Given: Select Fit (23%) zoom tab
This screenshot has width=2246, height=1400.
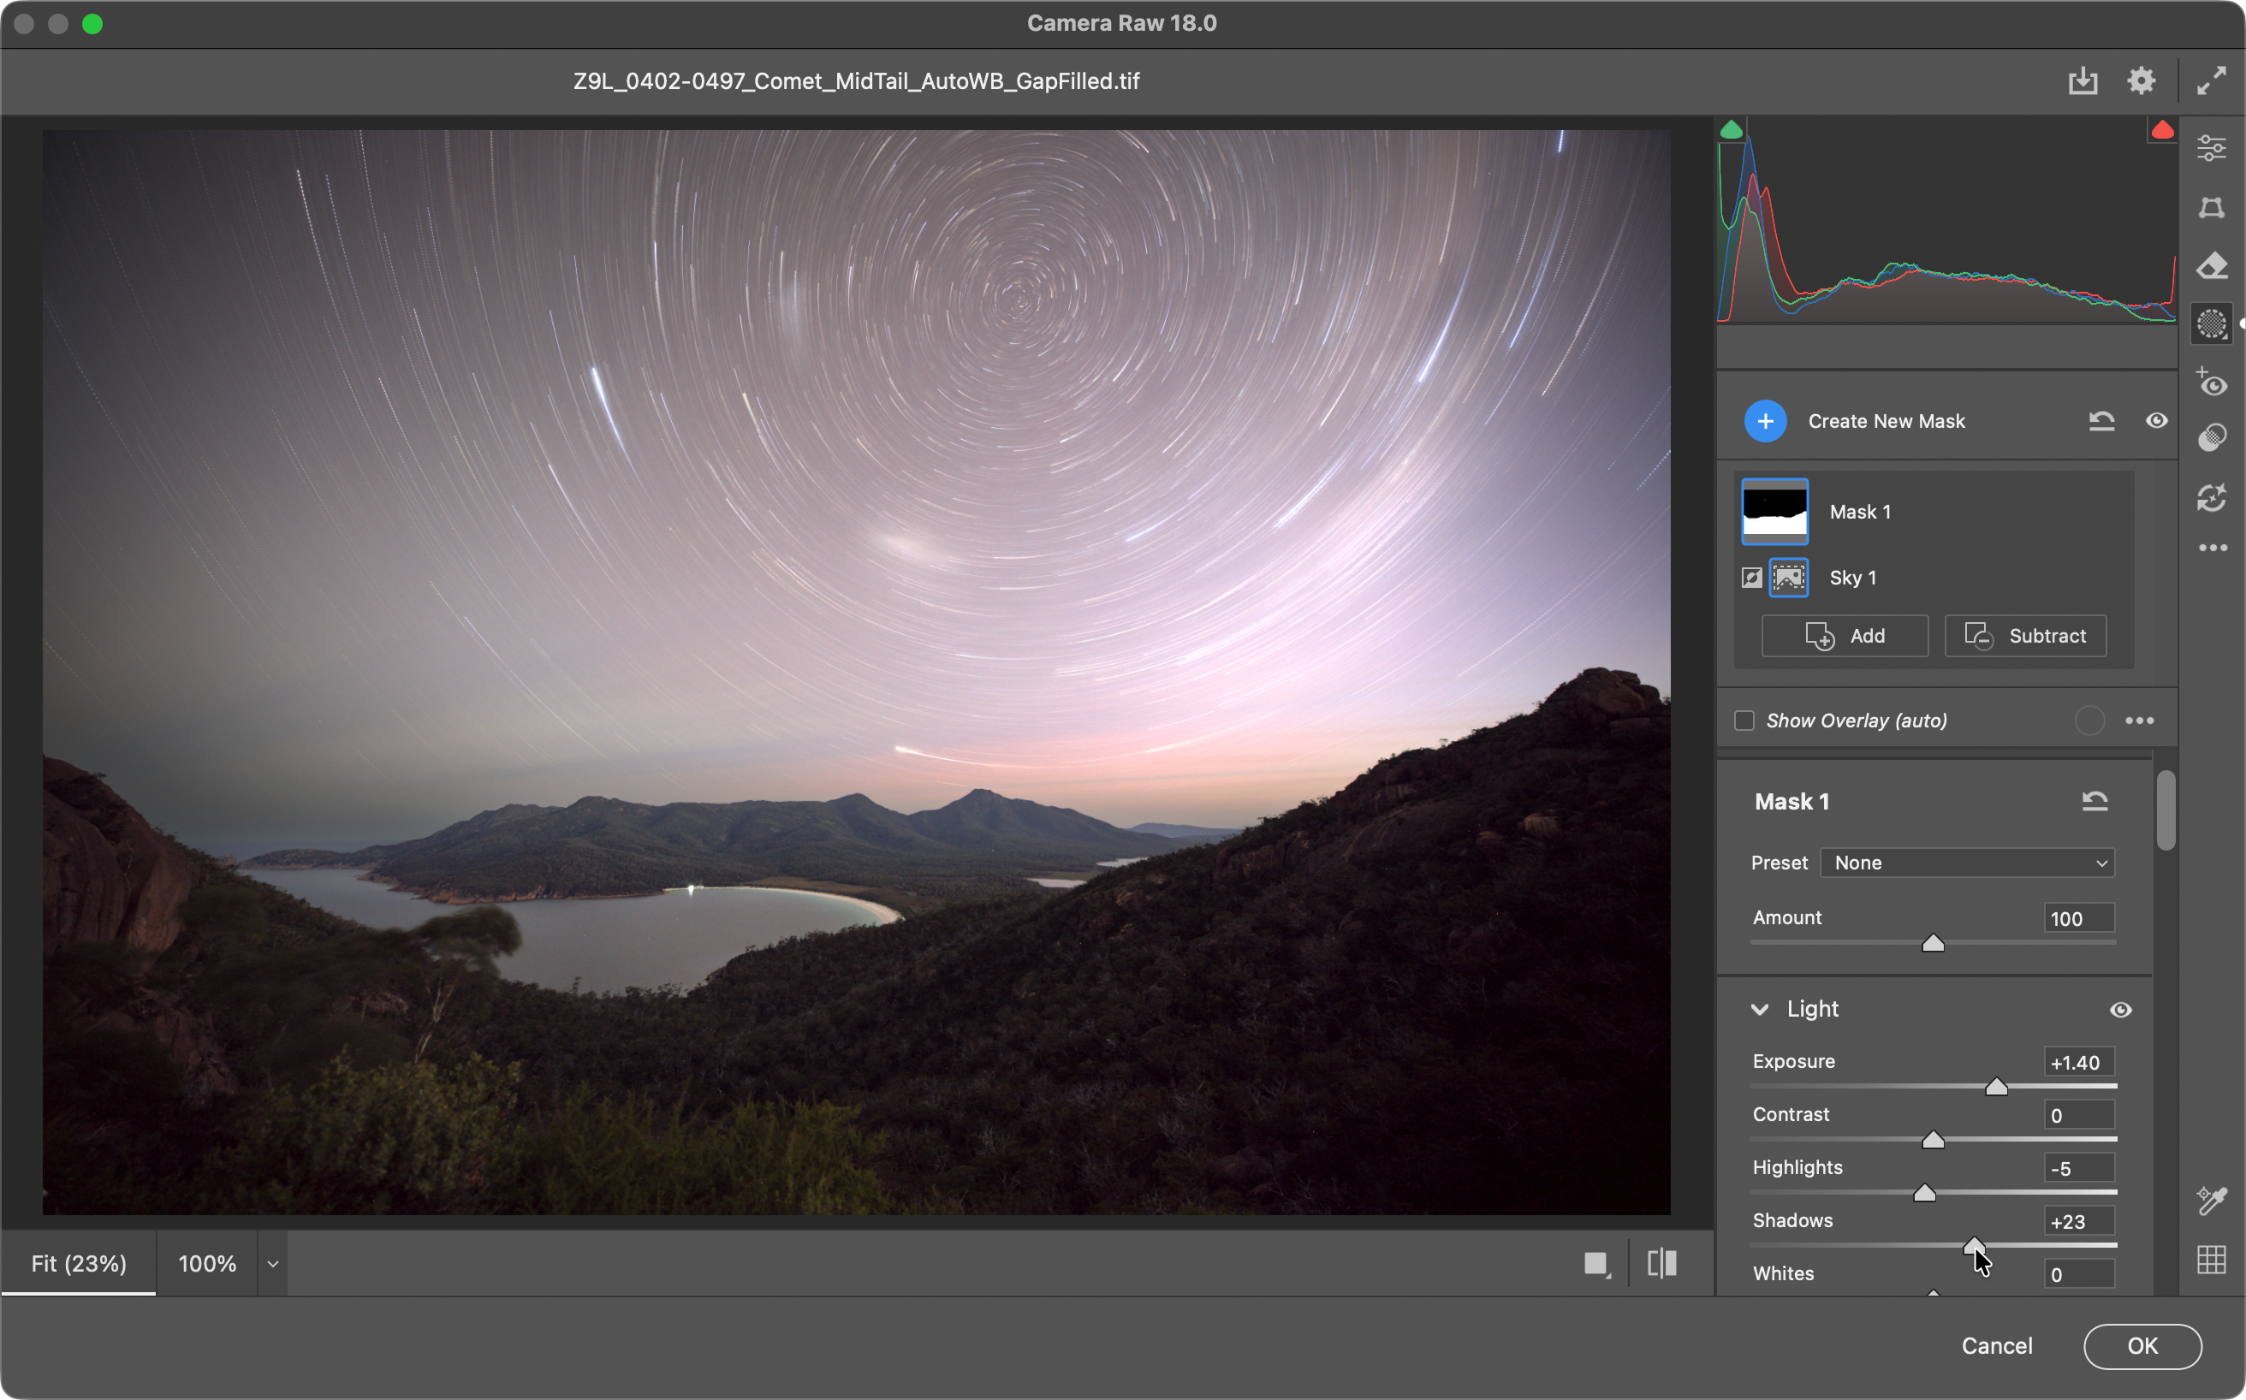Looking at the screenshot, I should pos(79,1264).
